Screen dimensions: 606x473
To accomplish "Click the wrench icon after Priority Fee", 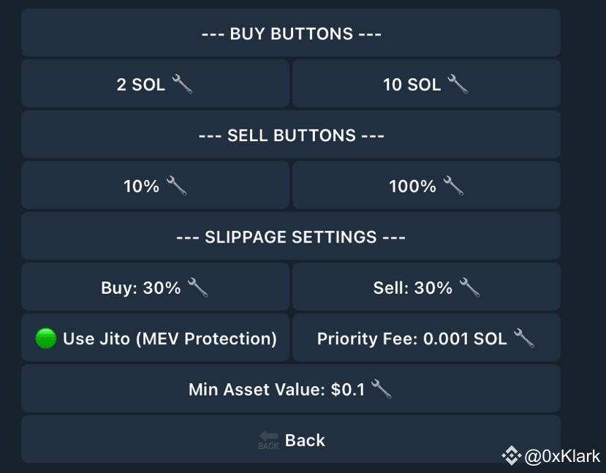I will [524, 338].
